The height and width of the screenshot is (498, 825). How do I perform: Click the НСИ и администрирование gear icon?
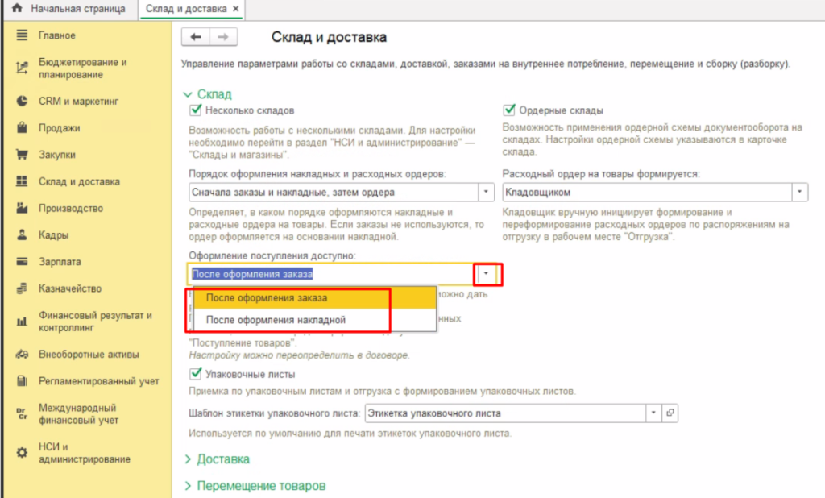click(22, 453)
